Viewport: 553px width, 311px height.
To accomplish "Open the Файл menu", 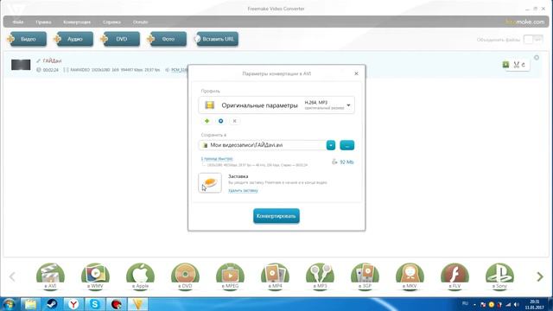I will coord(18,22).
